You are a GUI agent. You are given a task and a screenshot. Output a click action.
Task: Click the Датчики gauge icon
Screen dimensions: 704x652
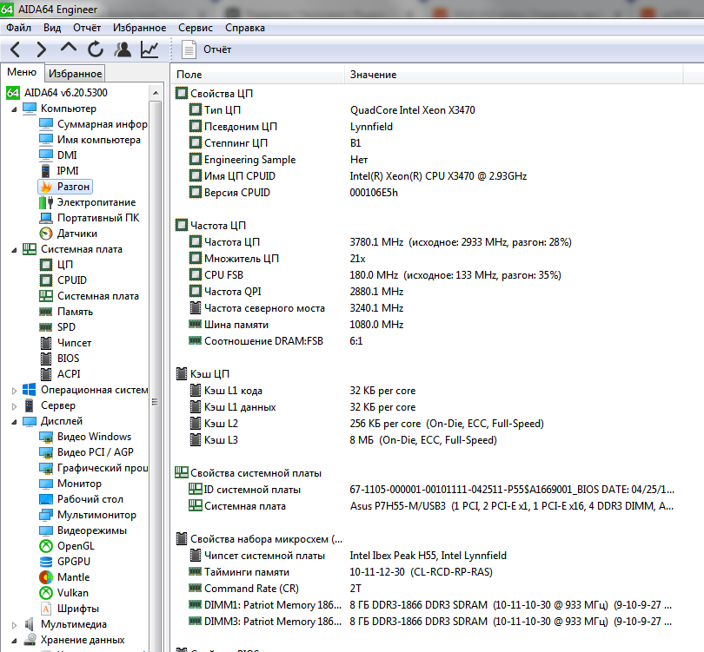[46, 234]
